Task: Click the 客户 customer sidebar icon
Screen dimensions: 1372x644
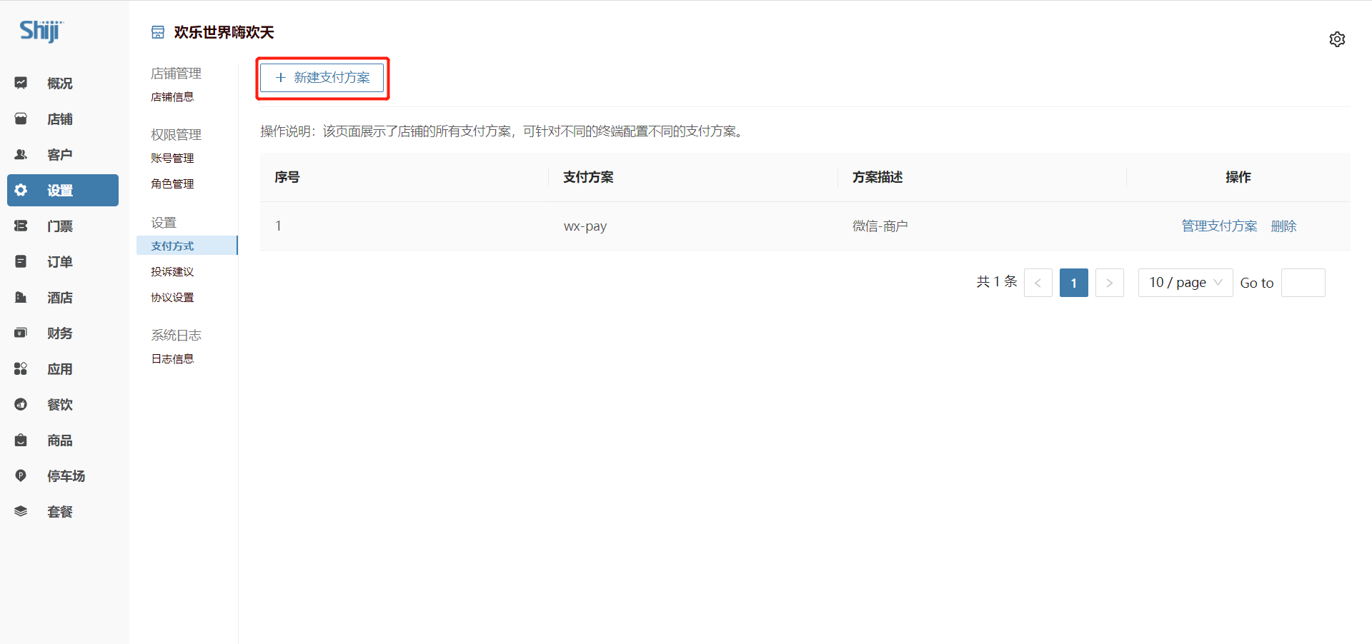Action: tap(21, 154)
